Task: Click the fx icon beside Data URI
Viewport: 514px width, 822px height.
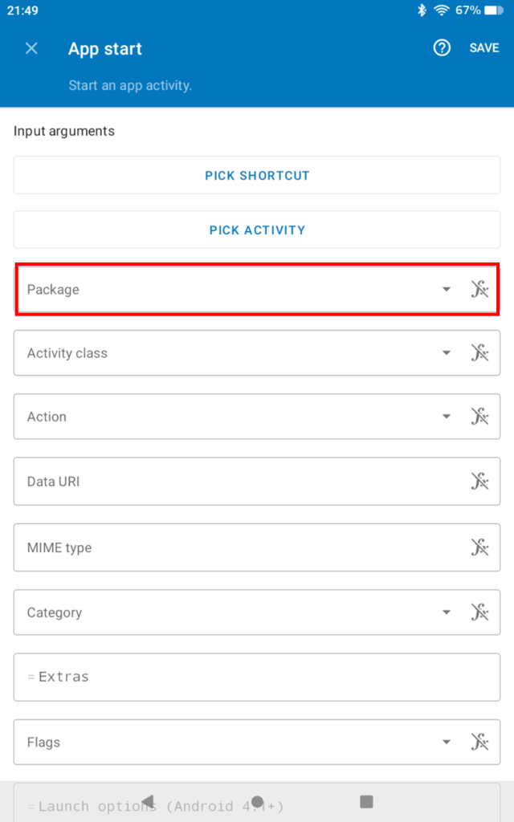Action: pyautogui.click(x=479, y=482)
